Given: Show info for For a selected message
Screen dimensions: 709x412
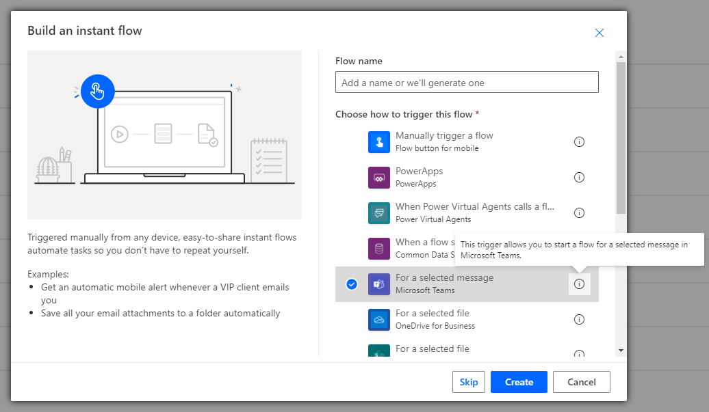Looking at the screenshot, I should (579, 284).
